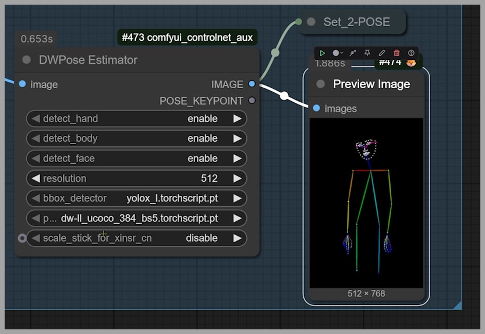Click the POSE_KEYPOINT output connector
The height and width of the screenshot is (334, 485).
[252, 100]
